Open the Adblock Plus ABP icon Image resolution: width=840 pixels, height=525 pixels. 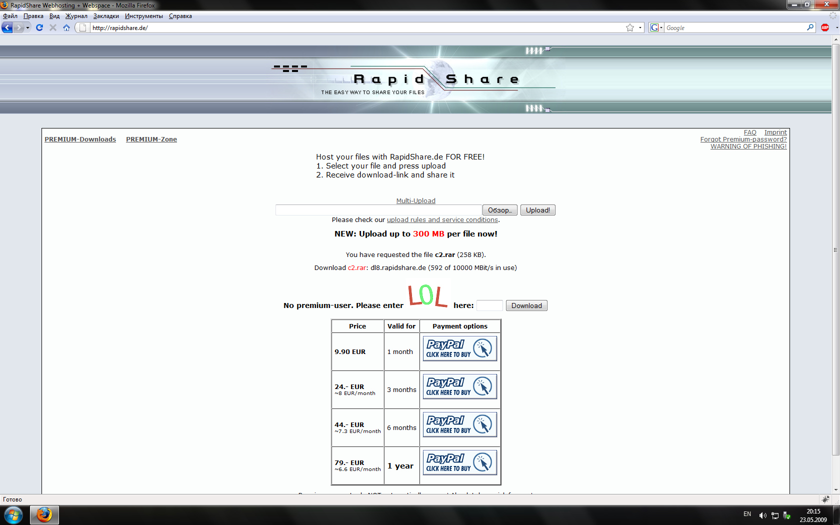coord(825,27)
